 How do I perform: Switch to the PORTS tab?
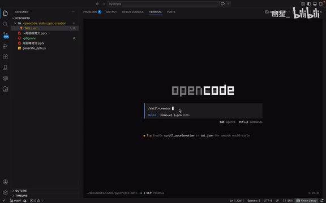click(x=171, y=12)
